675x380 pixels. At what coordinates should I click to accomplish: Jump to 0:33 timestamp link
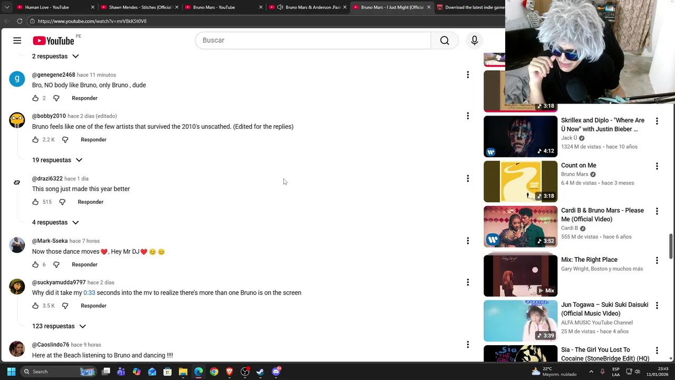[89, 293]
